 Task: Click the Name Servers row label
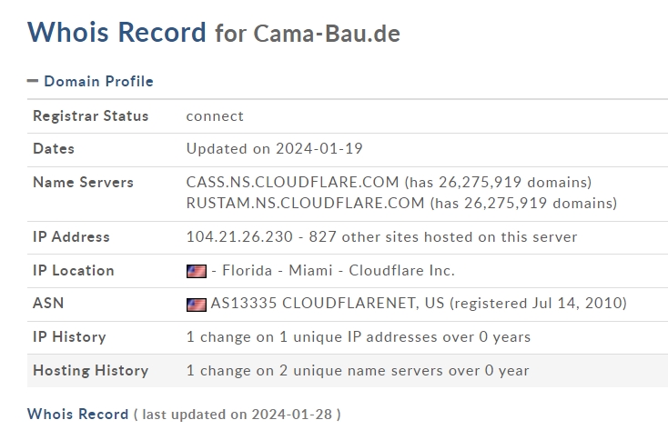click(x=83, y=182)
